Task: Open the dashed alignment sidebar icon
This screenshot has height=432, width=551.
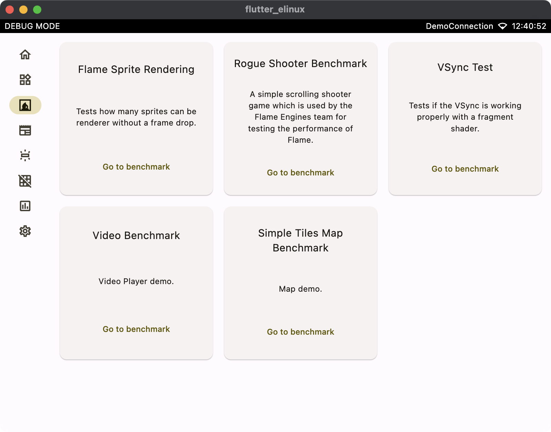Action: [25, 155]
